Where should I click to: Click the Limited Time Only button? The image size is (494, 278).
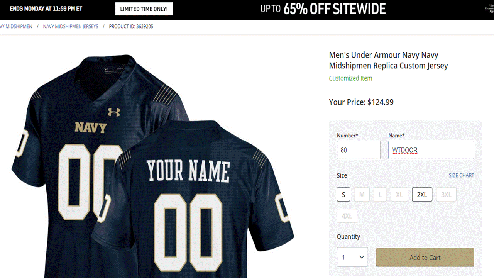[x=144, y=9]
